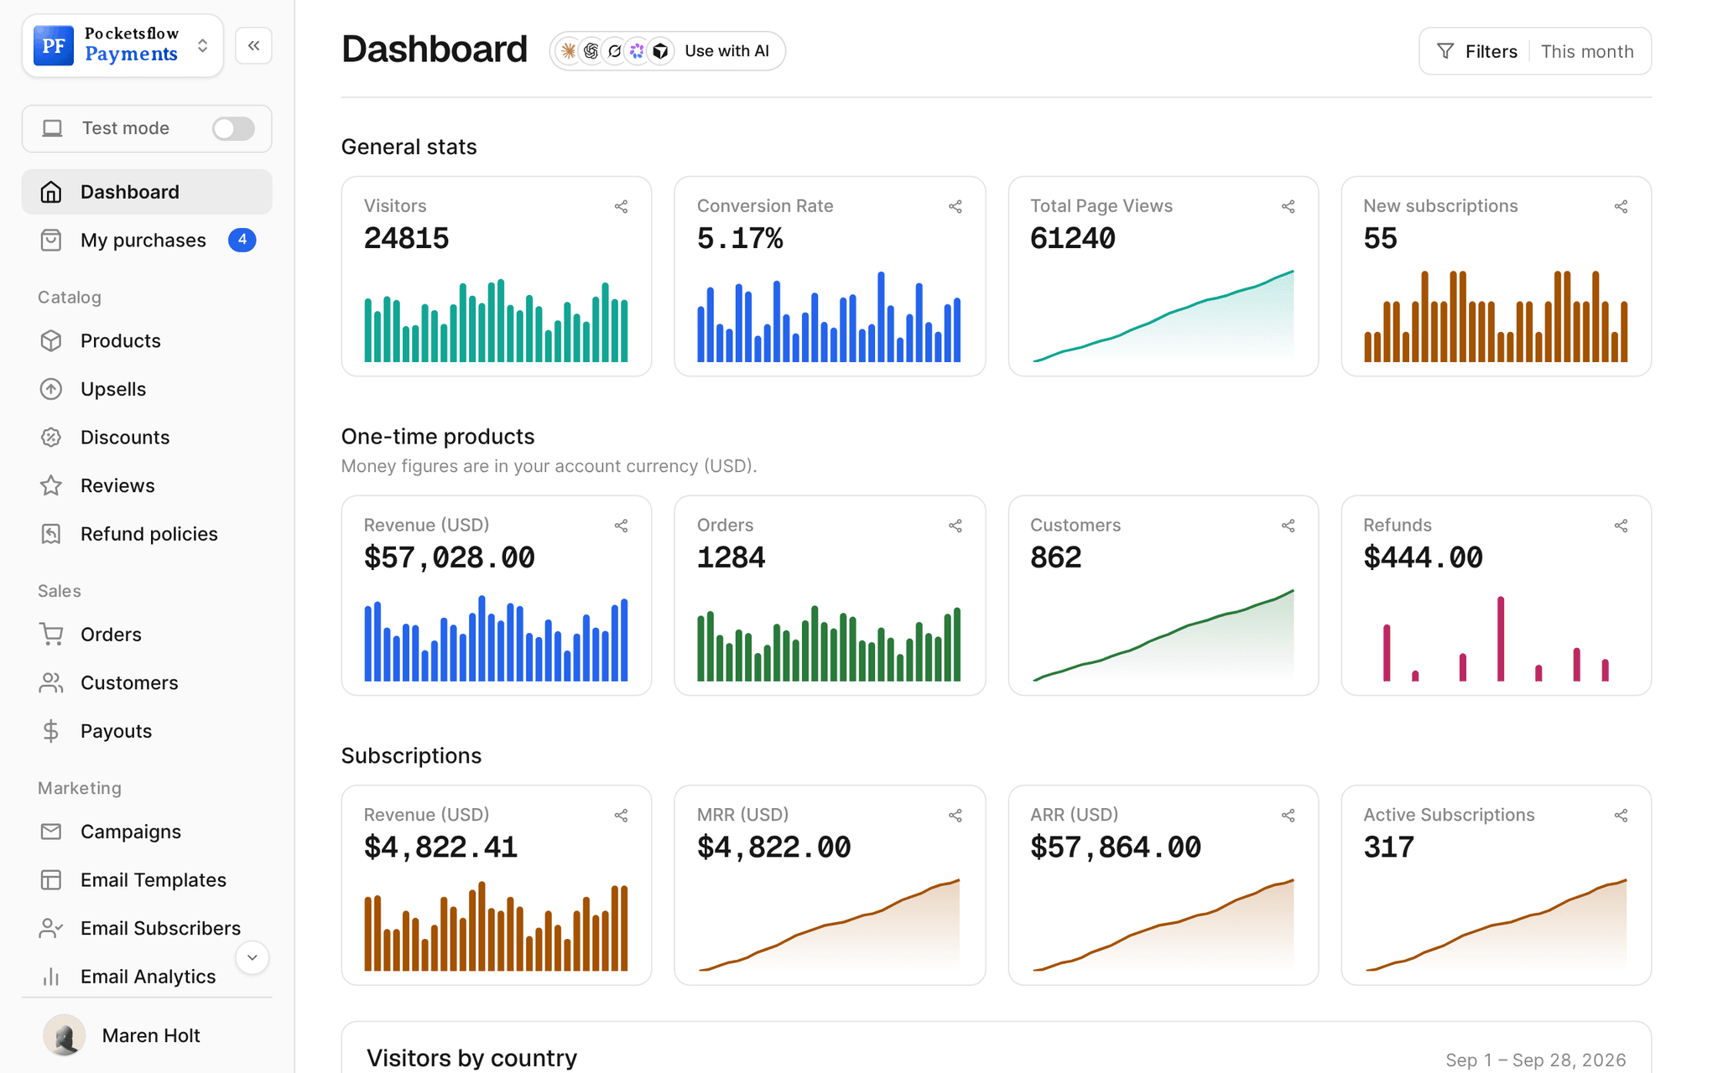
Task: Share the MRR (USD) card
Action: [x=955, y=816]
